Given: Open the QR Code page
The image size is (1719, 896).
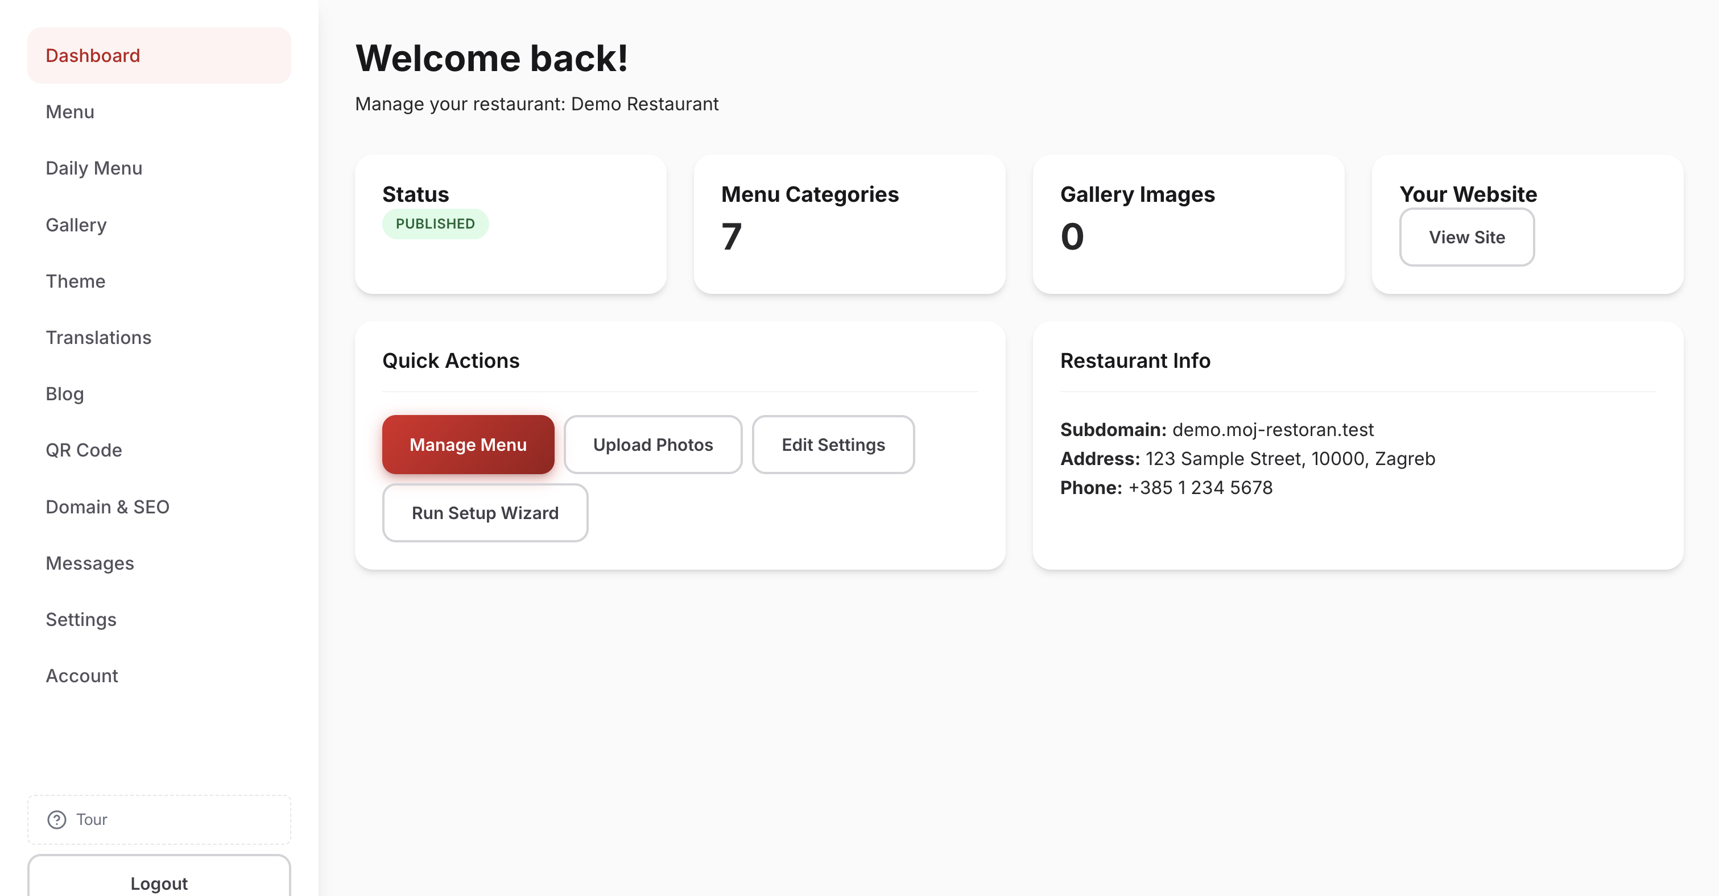Looking at the screenshot, I should [x=84, y=450].
